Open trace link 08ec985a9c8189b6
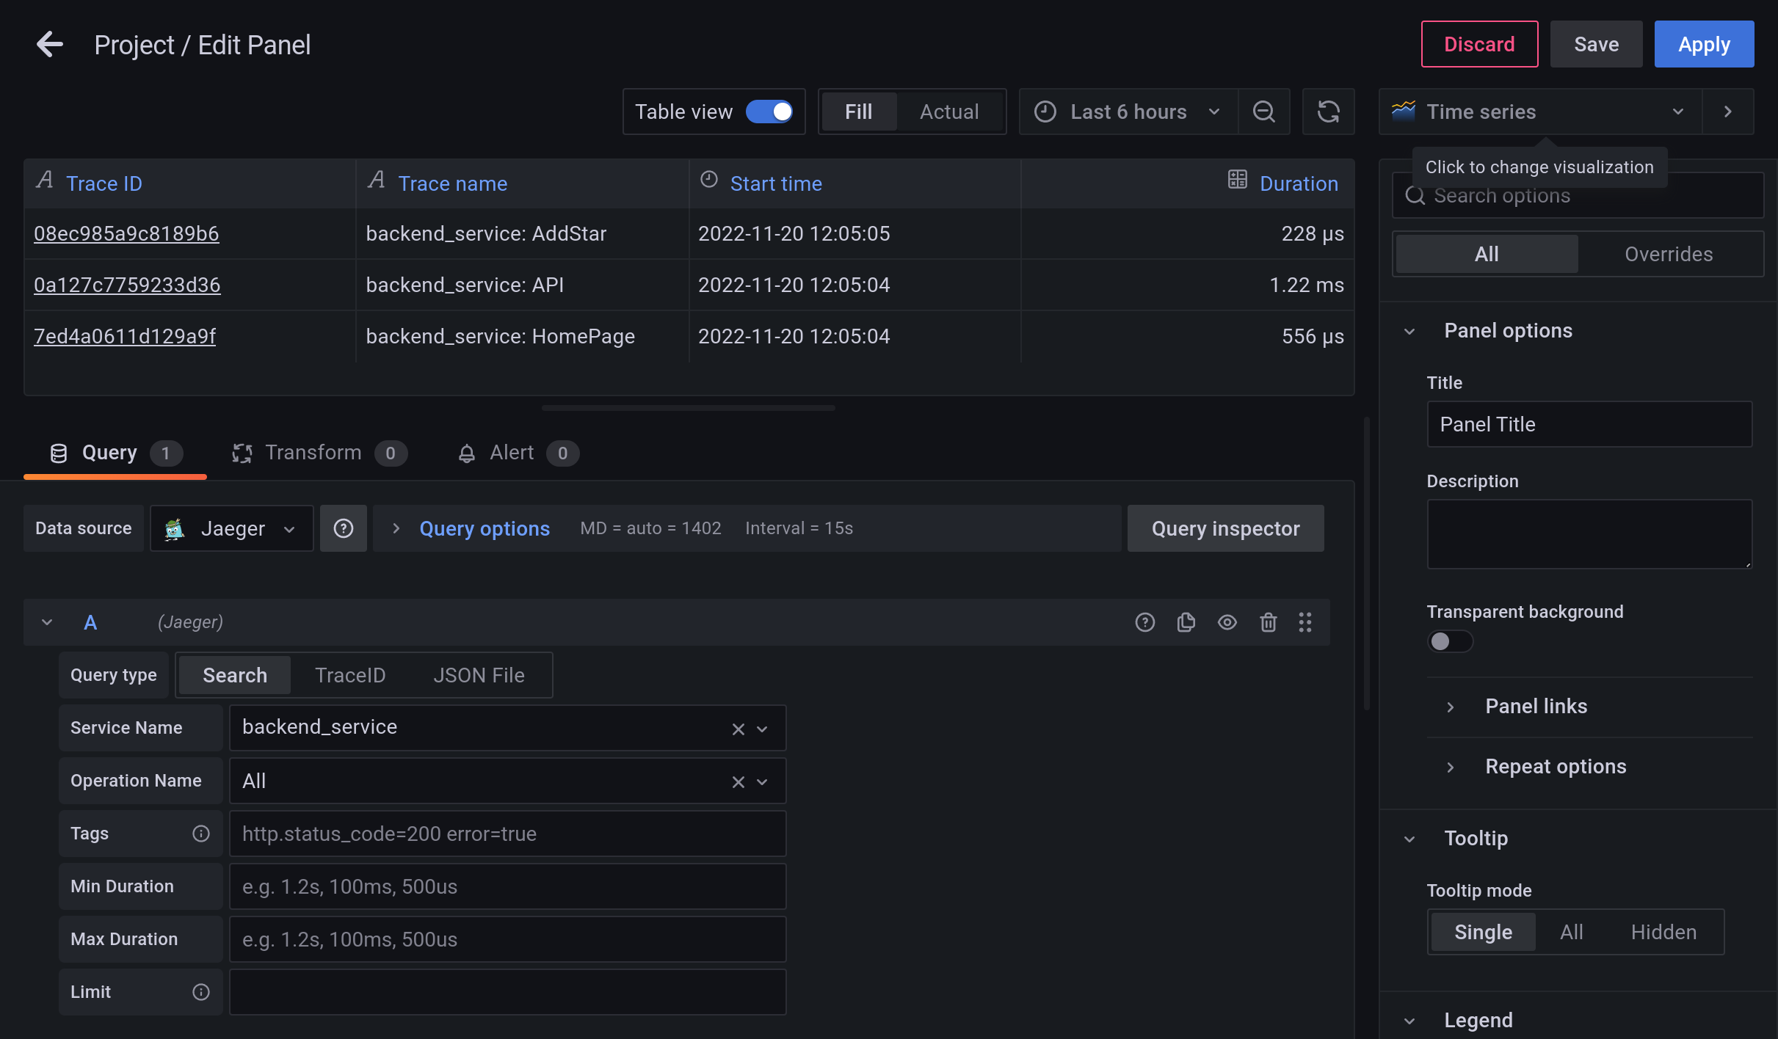The width and height of the screenshot is (1778, 1039). click(x=126, y=233)
